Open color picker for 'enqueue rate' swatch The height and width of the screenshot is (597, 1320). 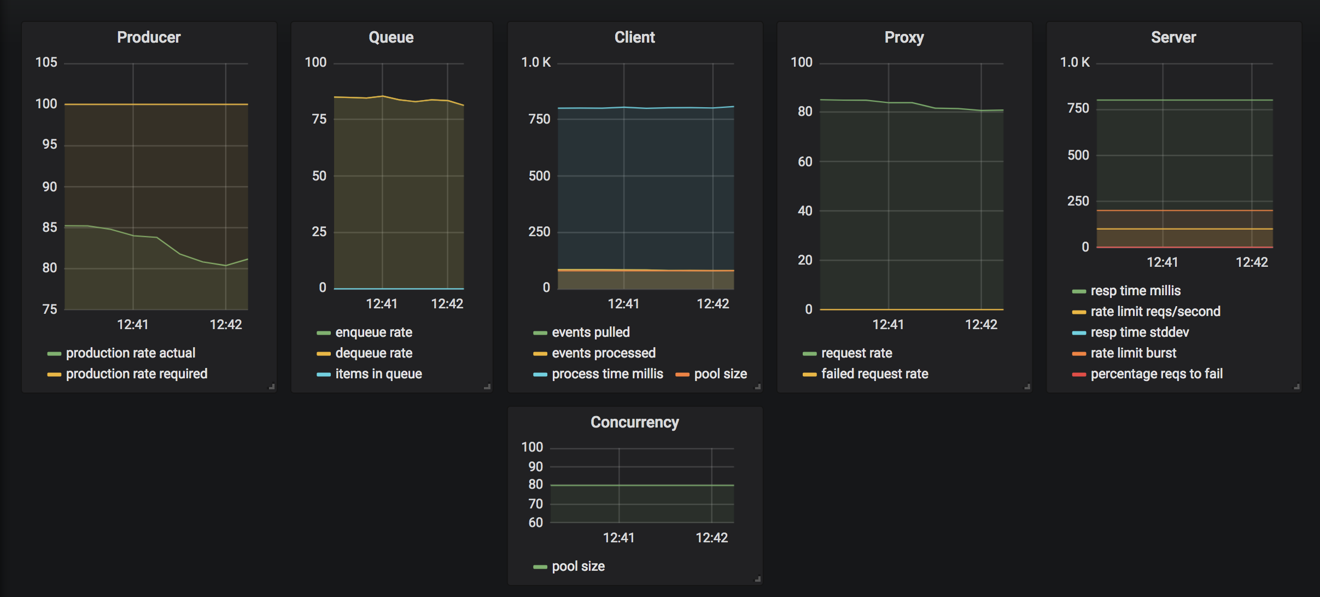tap(323, 333)
